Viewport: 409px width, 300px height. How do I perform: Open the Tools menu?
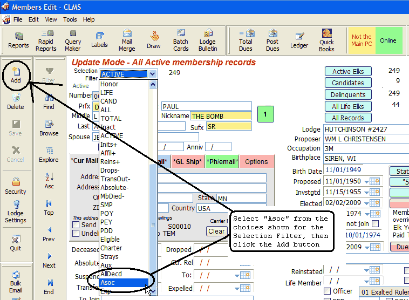click(x=70, y=19)
